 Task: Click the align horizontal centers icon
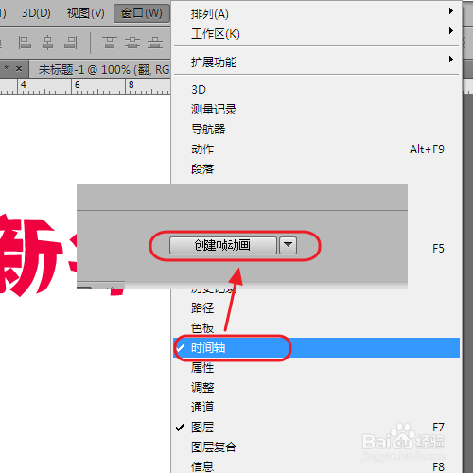coord(47,43)
